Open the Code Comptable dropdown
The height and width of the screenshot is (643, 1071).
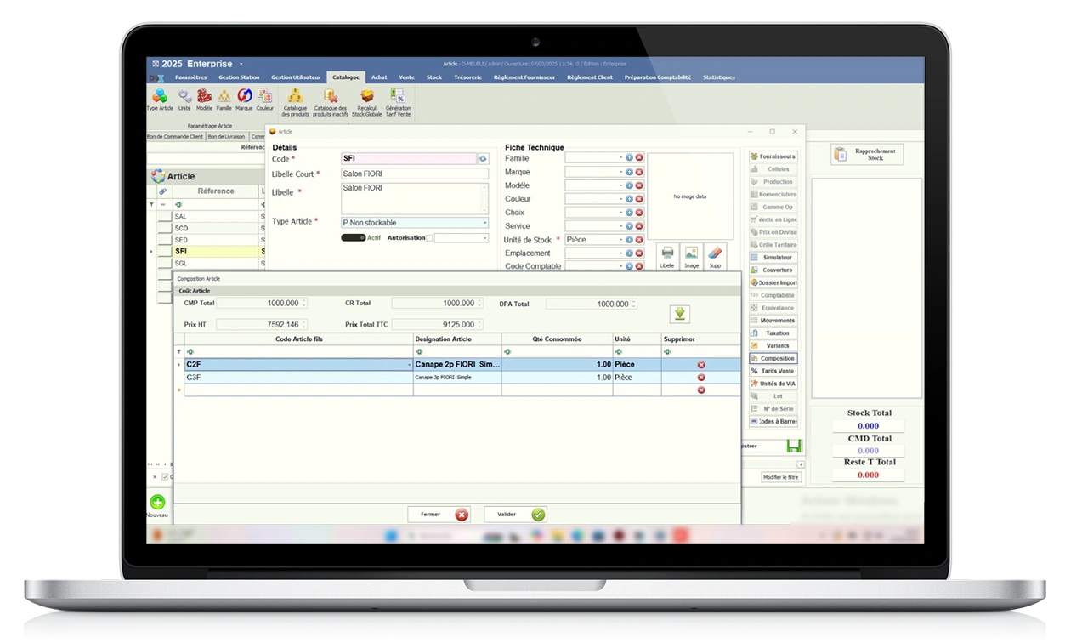[x=621, y=266]
